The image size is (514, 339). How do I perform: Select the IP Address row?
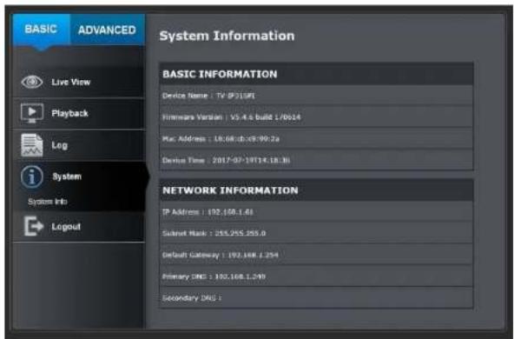(x=316, y=212)
